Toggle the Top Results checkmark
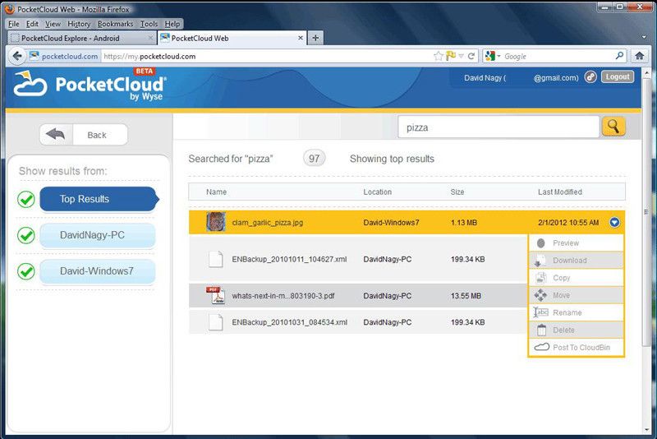The height and width of the screenshot is (439, 657). (x=26, y=199)
